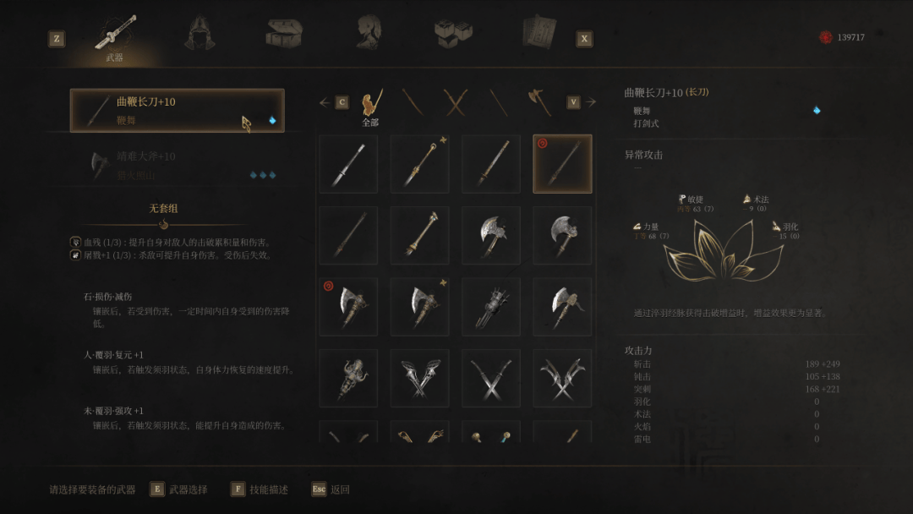The height and width of the screenshot is (514, 913).
Task: Open the armor hood category tab
Action: pos(200,33)
